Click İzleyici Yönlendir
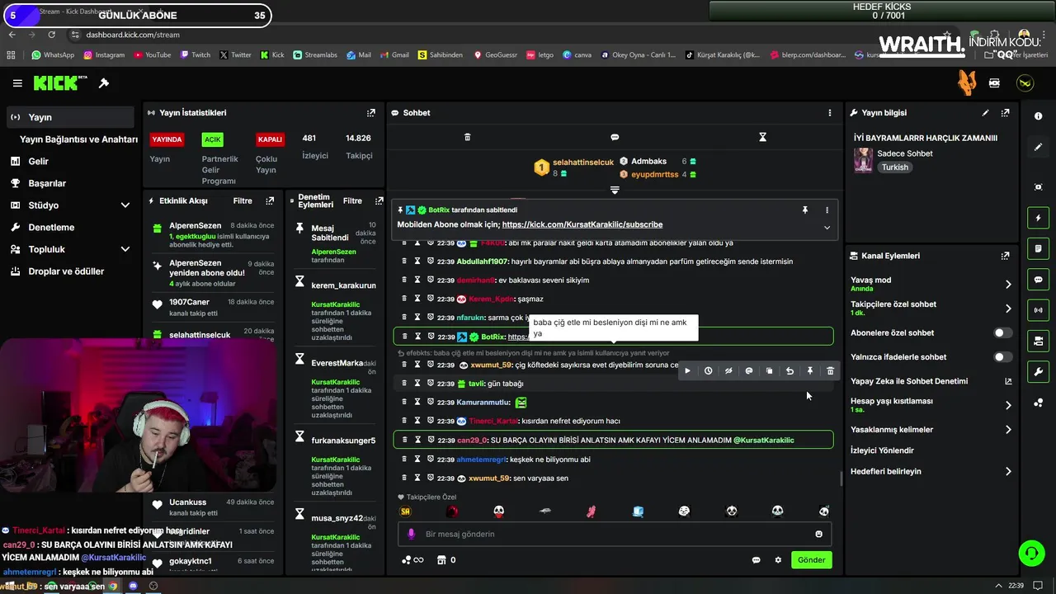 pyautogui.click(x=882, y=450)
